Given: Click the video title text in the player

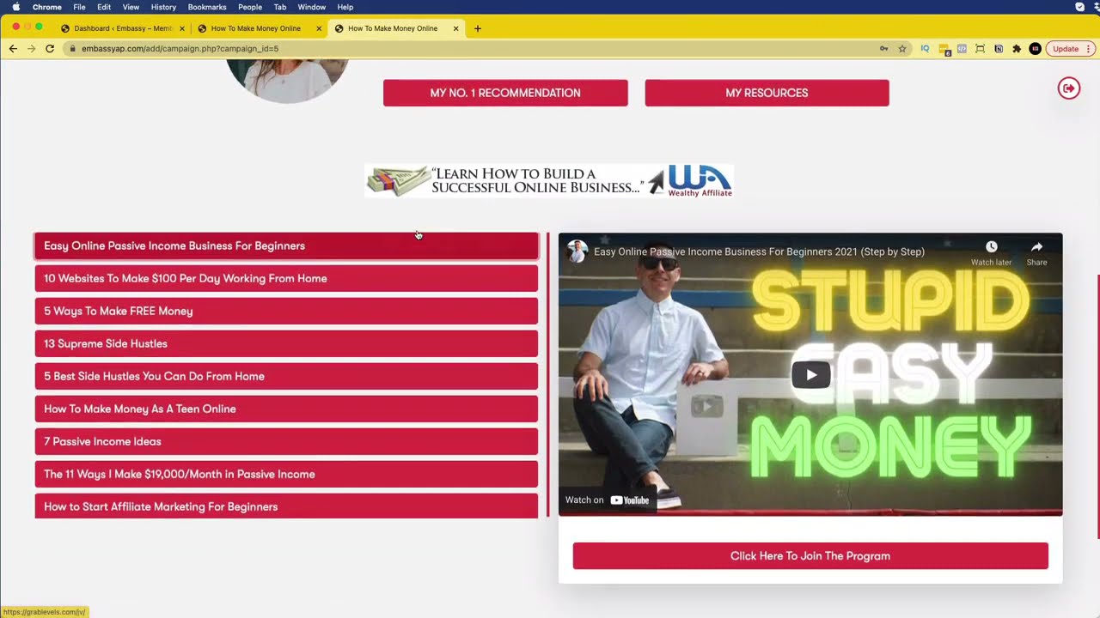Looking at the screenshot, I should point(759,251).
